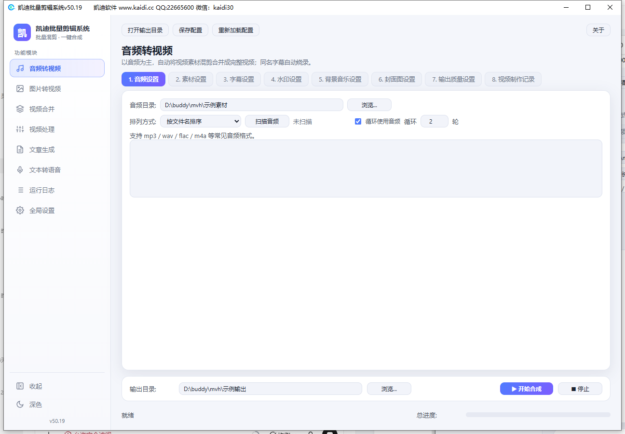Switch to the 3. 字幕设置 tab
625x434 pixels.
(x=238, y=79)
